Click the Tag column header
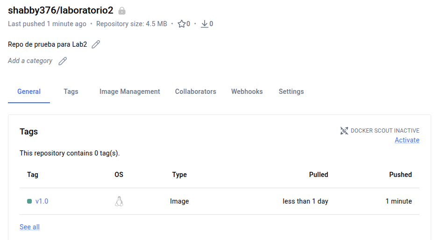The width and height of the screenshot is (434, 240). [x=33, y=175]
